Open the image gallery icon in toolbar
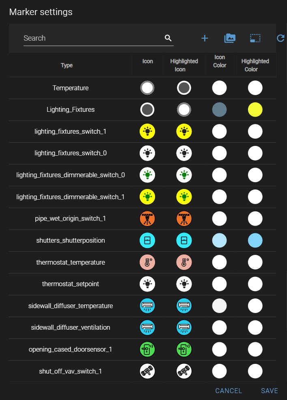Image resolution: width=287 pixels, height=400 pixels. [230, 38]
